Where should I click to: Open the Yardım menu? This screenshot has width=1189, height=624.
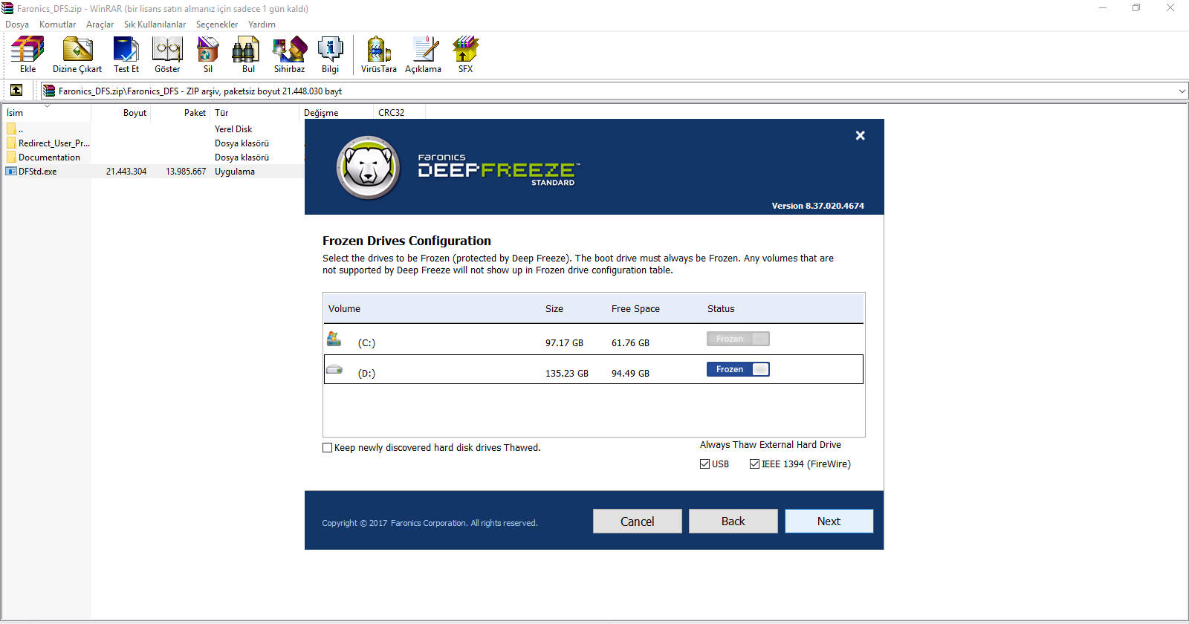[262, 25]
